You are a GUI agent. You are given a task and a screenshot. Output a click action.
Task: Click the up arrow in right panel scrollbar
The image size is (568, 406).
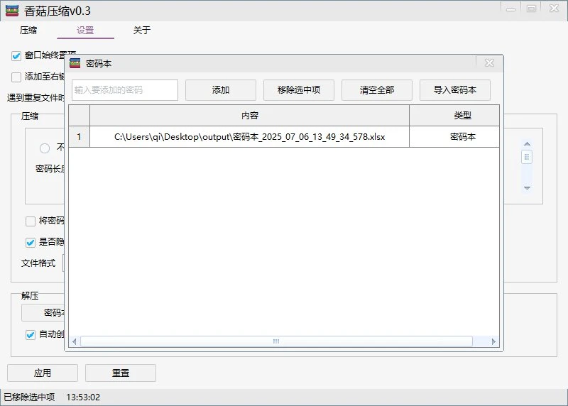[x=527, y=143]
